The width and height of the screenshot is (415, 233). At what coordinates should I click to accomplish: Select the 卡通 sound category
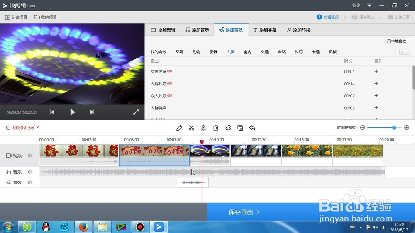pyautogui.click(x=315, y=52)
